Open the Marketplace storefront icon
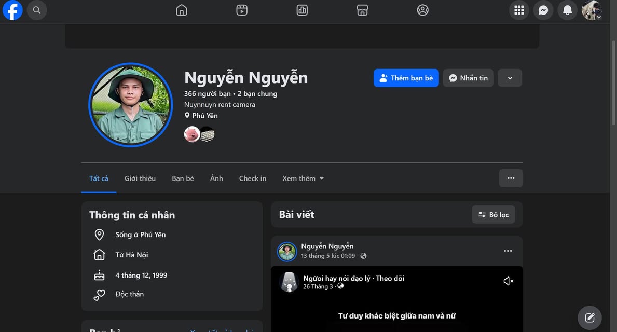 coord(362,10)
